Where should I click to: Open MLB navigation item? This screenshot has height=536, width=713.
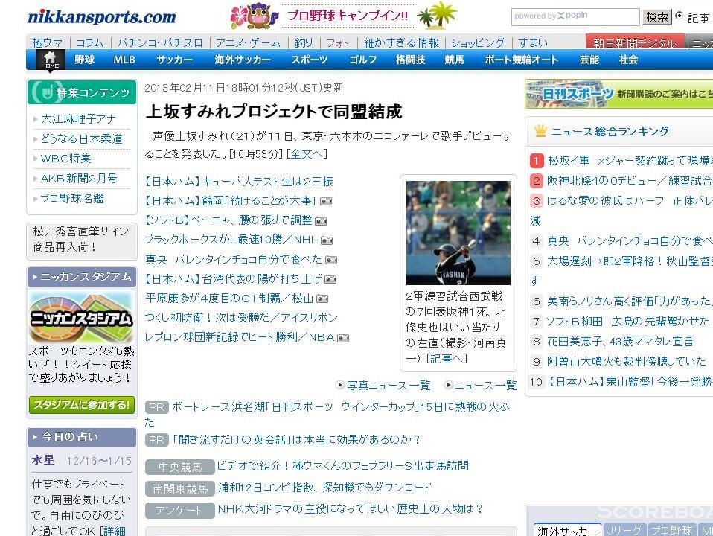[124, 60]
